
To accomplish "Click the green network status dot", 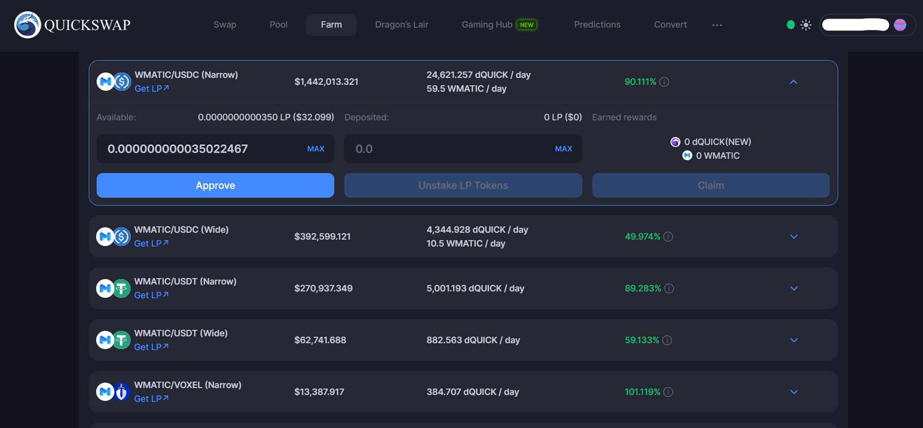I will (x=791, y=25).
